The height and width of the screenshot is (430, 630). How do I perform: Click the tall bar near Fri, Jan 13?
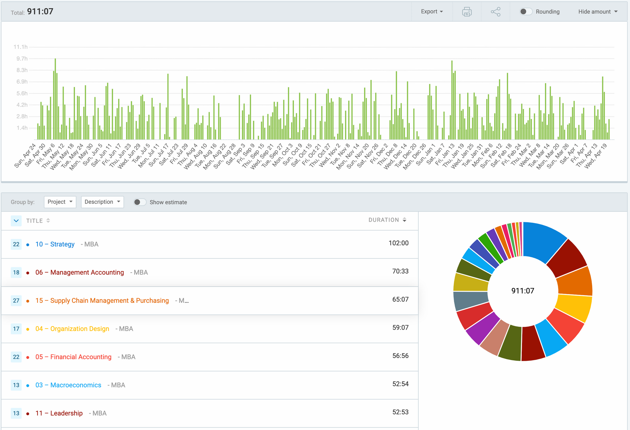pos(452,100)
